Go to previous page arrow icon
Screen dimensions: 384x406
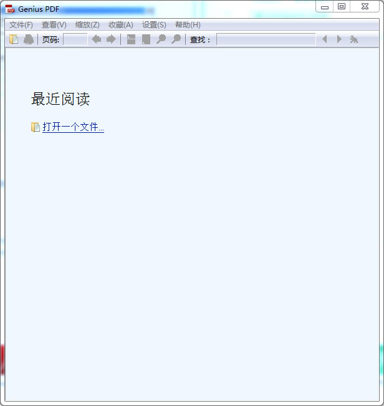point(96,39)
